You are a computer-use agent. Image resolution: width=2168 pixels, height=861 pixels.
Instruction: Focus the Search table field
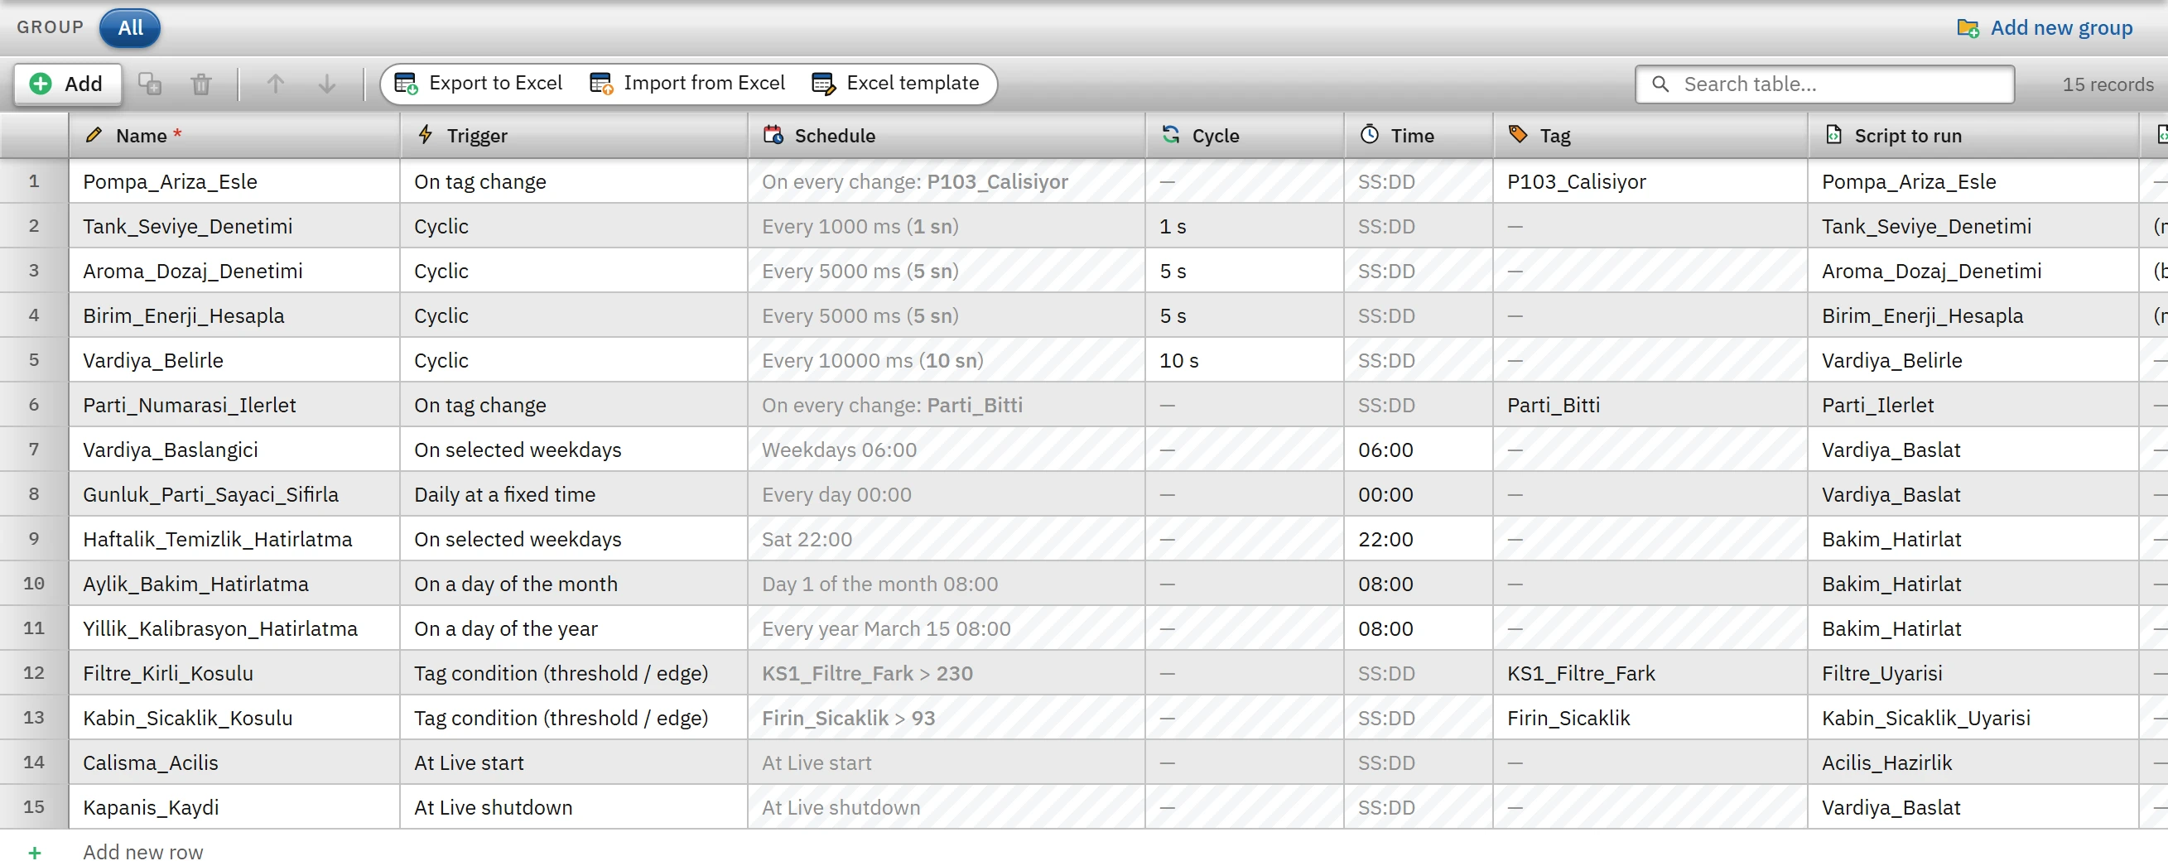coord(1824,84)
